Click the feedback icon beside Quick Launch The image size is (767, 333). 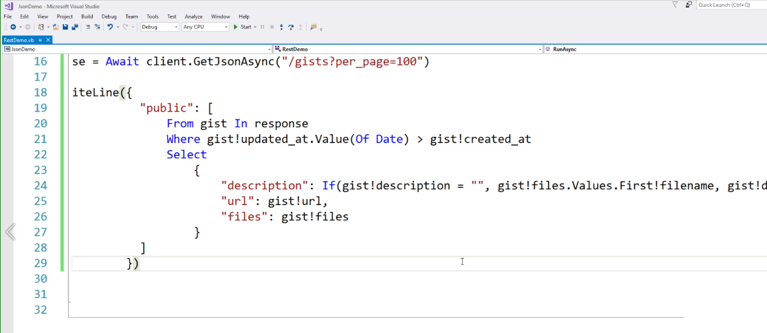689,5
